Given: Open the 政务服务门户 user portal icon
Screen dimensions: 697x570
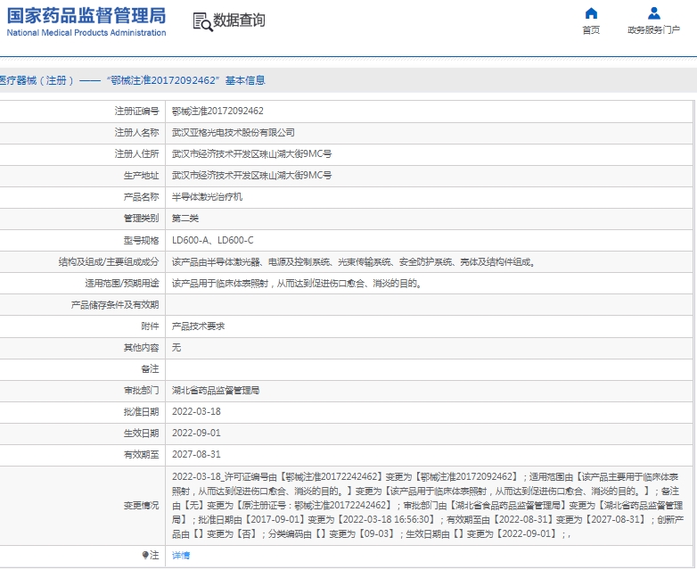Looking at the screenshot, I should coord(654,13).
